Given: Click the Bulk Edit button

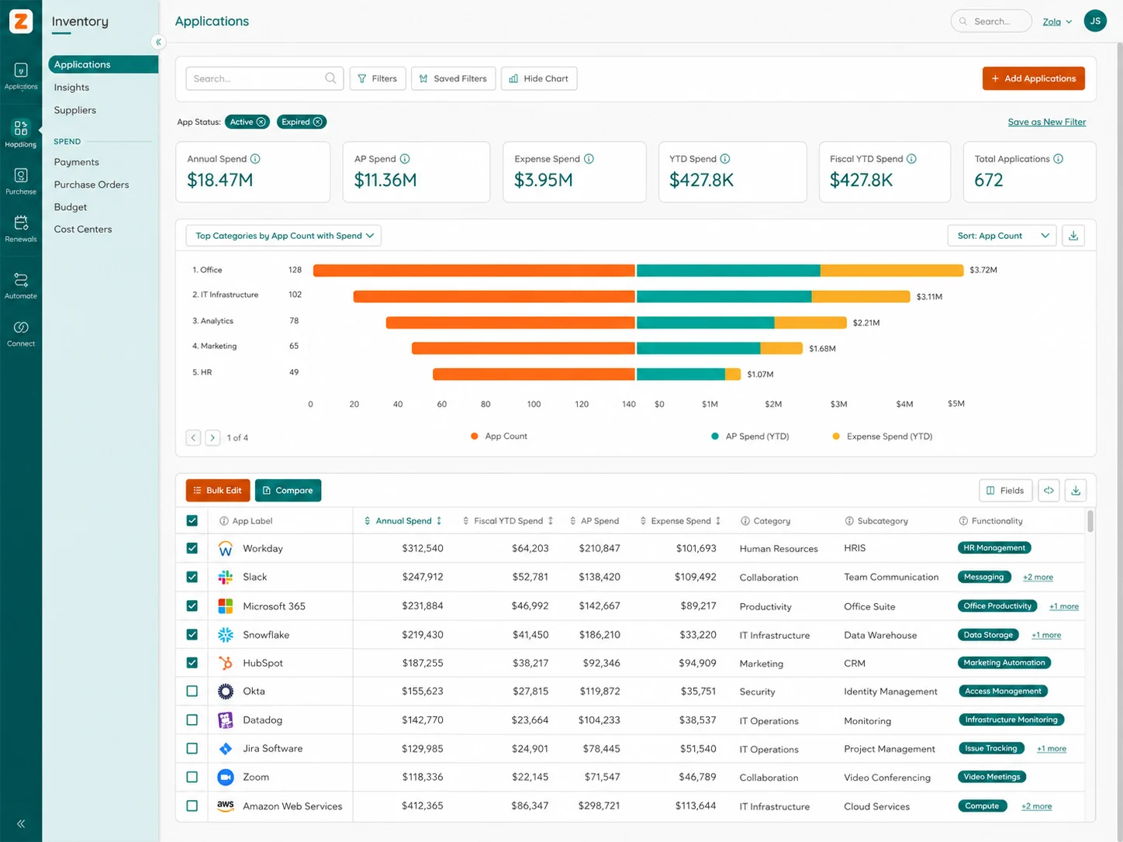Looking at the screenshot, I should [218, 490].
